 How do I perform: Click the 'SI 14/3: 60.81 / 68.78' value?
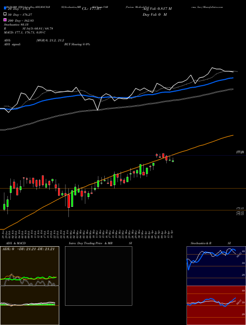[38, 29]
